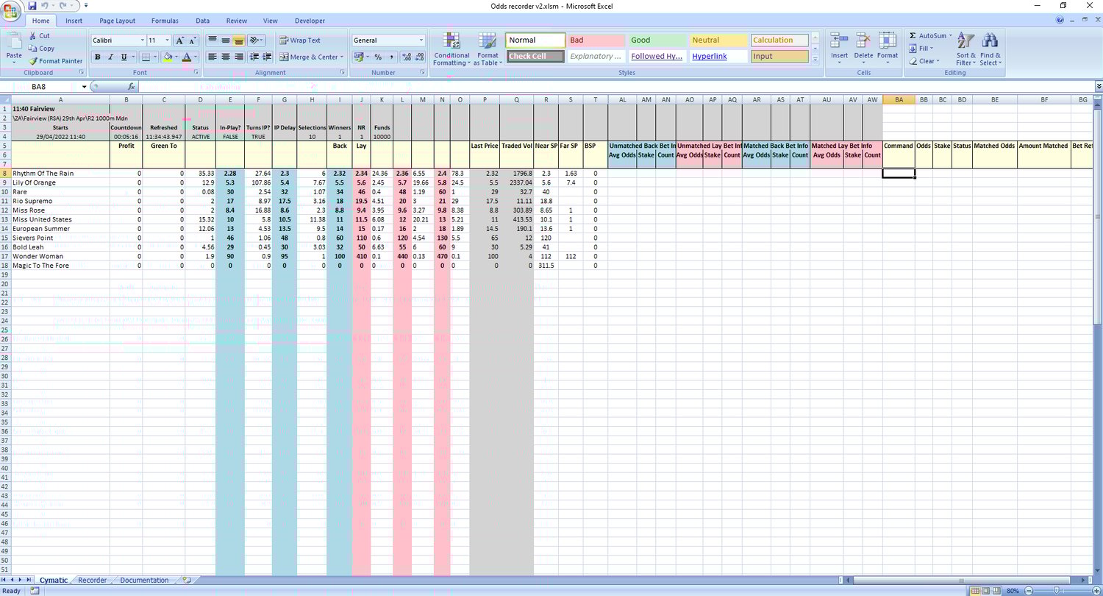This screenshot has height=596, width=1103.
Task: Activate the Format Painter brush
Action: [x=56, y=61]
